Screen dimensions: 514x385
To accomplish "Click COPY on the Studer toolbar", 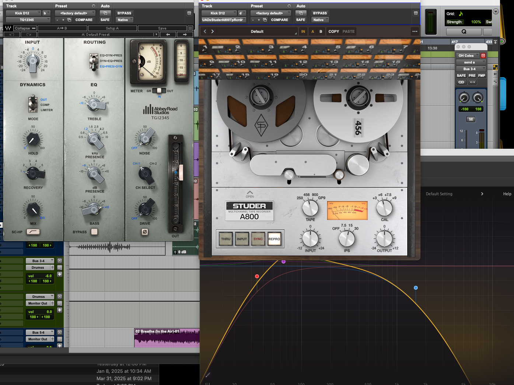I will tap(334, 31).
